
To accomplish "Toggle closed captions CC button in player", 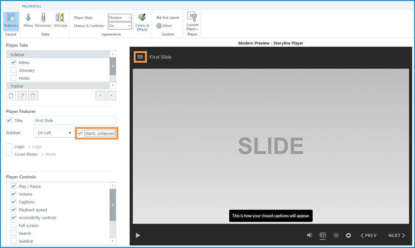I will (323, 236).
